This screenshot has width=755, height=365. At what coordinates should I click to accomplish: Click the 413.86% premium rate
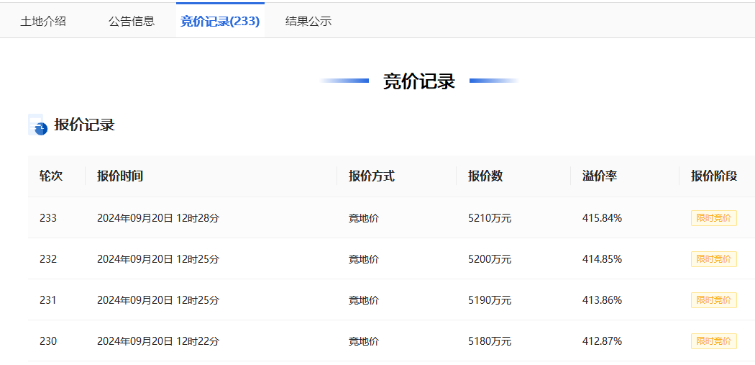pos(602,300)
